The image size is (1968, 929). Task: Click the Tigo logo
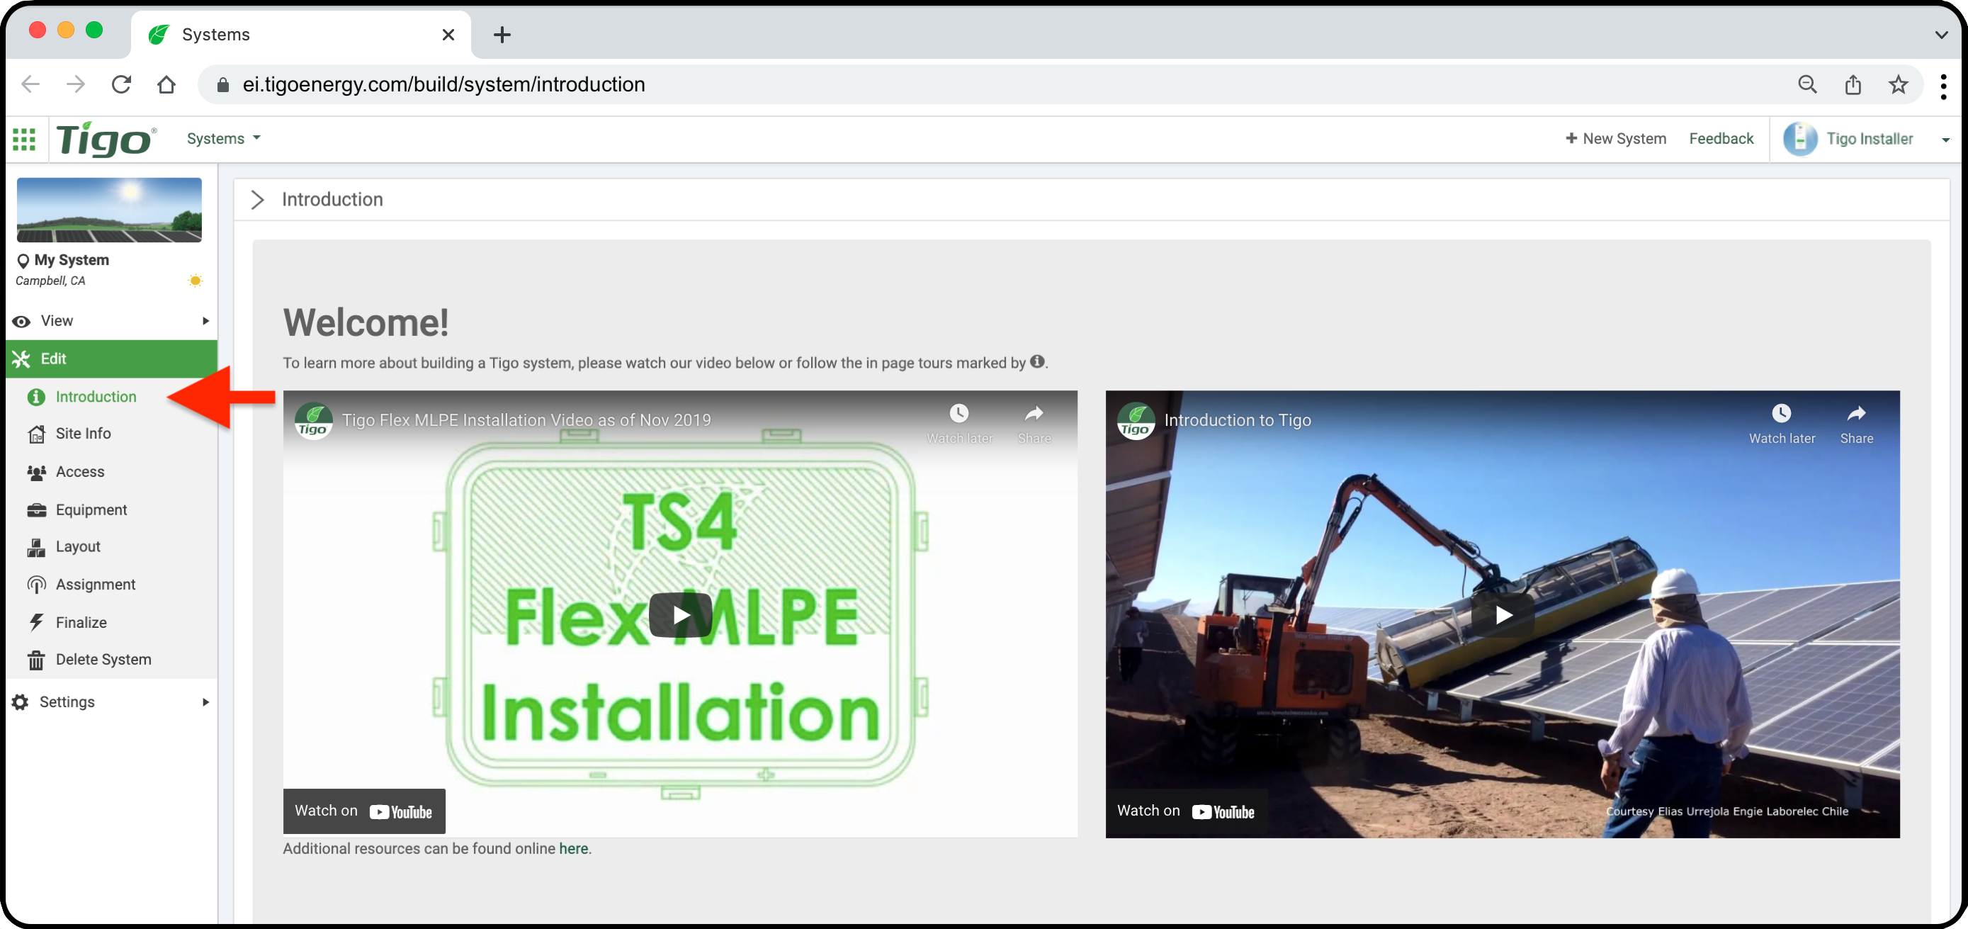click(106, 139)
